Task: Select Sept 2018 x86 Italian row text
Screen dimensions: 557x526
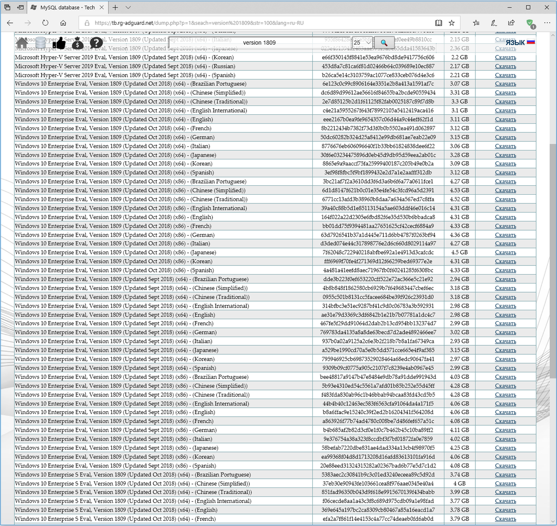Action: [113, 439]
